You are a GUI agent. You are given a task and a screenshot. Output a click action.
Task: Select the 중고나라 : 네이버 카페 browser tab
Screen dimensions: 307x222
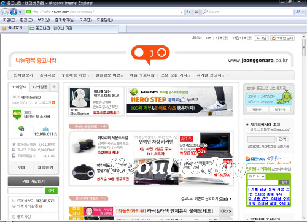72,28
